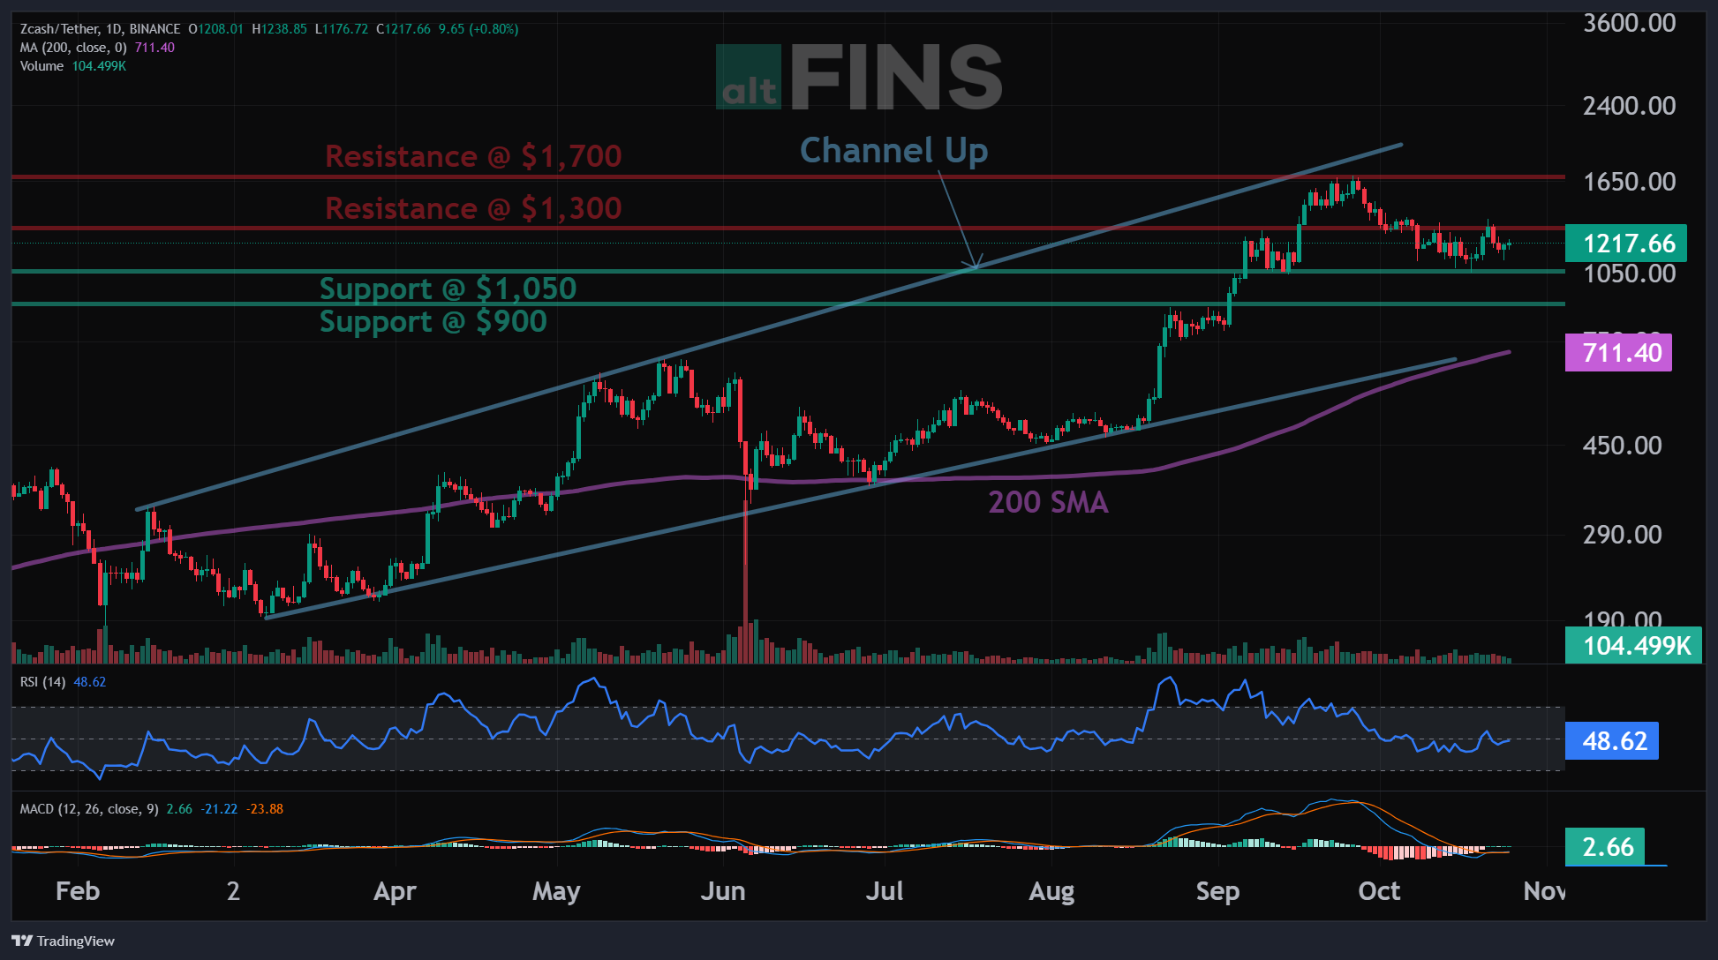Screen dimensions: 1718x960
Task: Click the 290.00 price scale label
Action: click(1622, 535)
